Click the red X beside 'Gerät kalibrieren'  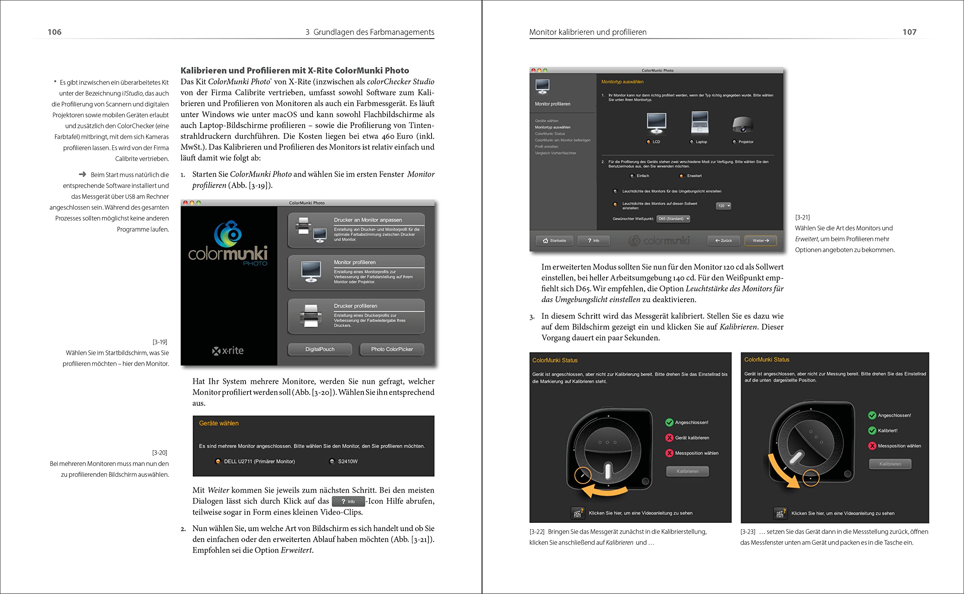670,438
